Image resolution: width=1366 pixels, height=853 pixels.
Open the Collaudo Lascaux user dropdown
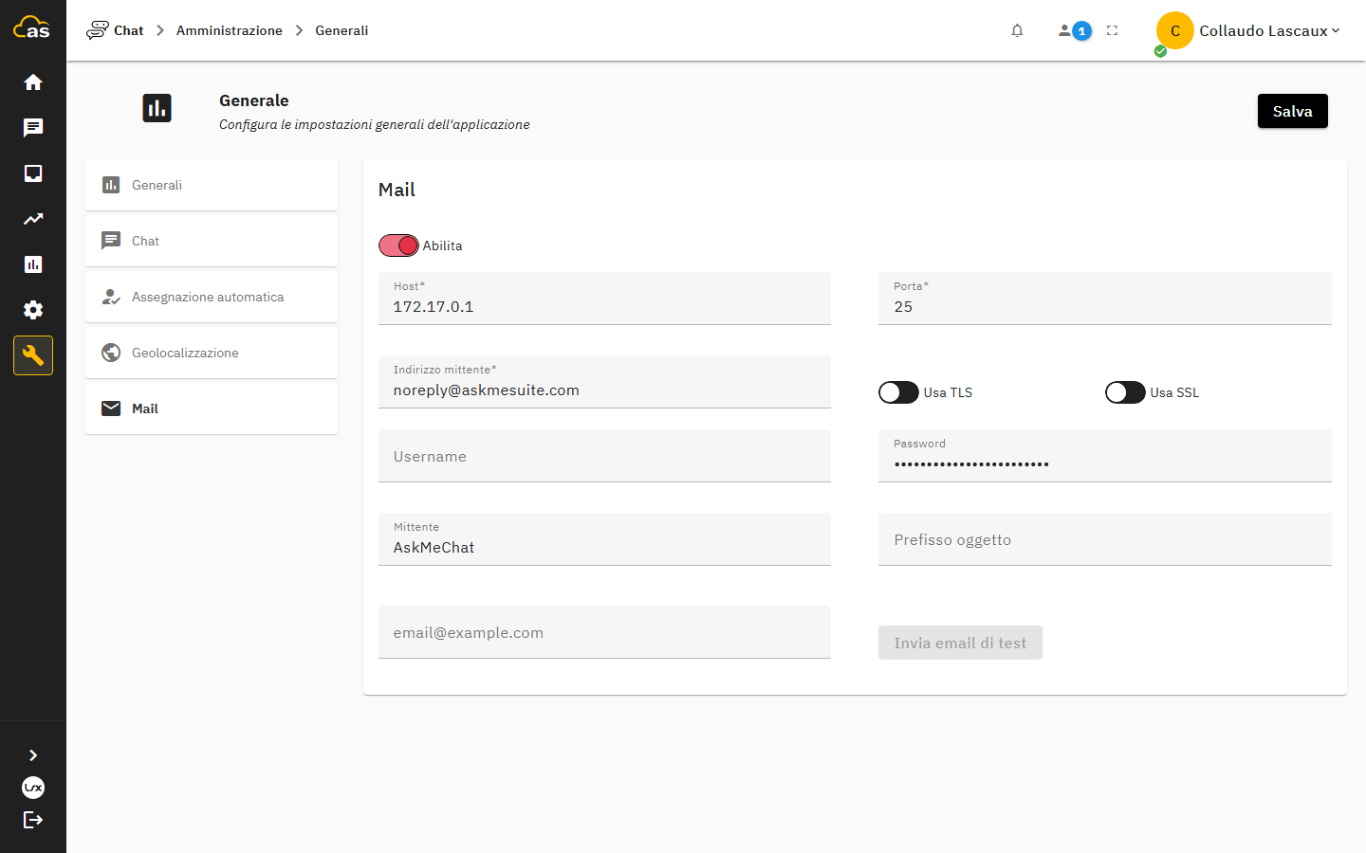tap(1269, 30)
